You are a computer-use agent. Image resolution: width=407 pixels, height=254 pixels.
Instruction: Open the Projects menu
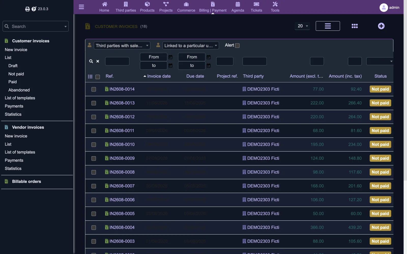coord(166,7)
